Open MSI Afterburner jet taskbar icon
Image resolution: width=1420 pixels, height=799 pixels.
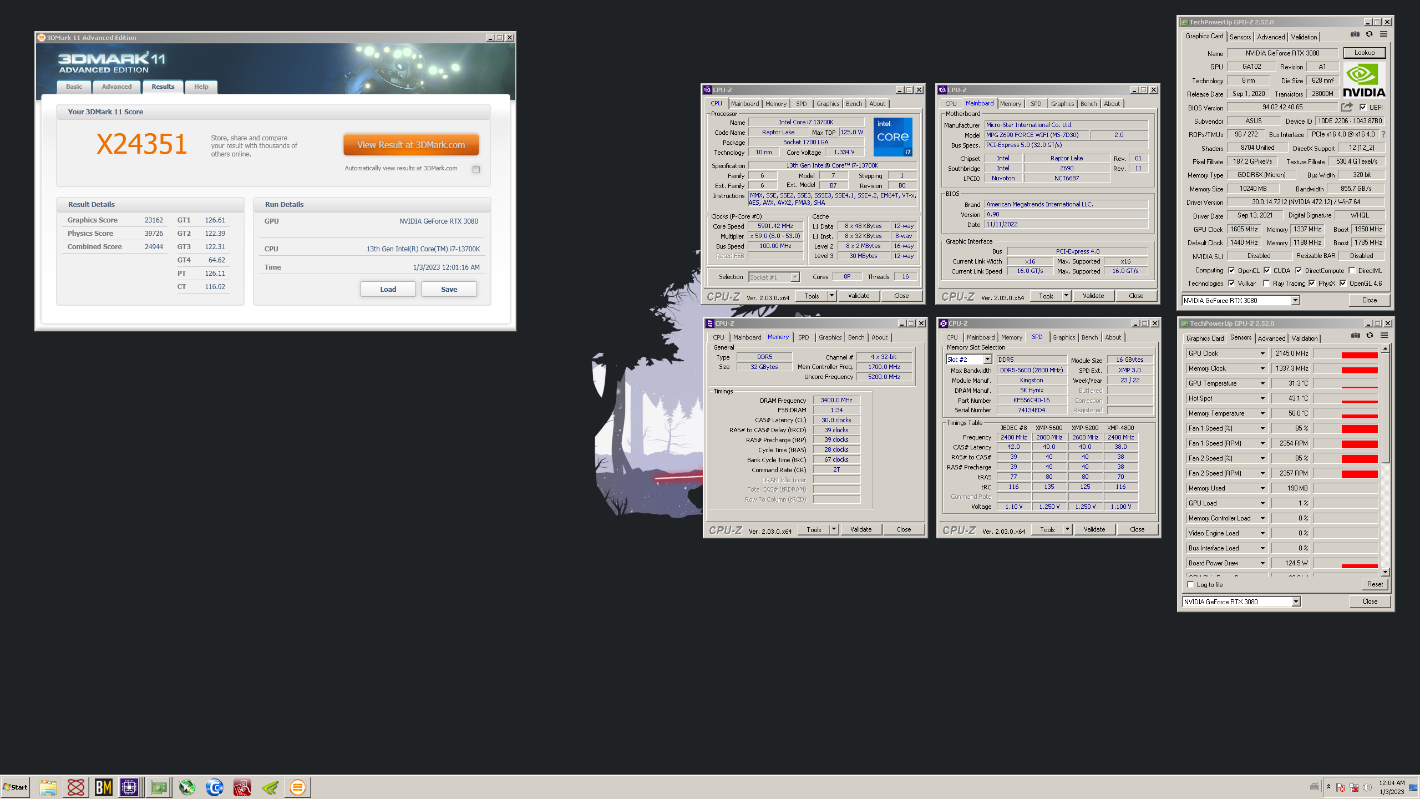[187, 787]
